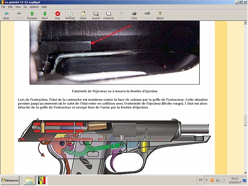Viewport: 248px width, 186px height.
Task: Click the scrollbar down arrow
Action: (x=245, y=173)
